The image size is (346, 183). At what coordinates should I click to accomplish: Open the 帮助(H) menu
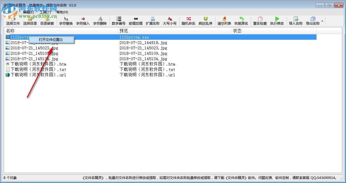pyautogui.click(x=62, y=12)
